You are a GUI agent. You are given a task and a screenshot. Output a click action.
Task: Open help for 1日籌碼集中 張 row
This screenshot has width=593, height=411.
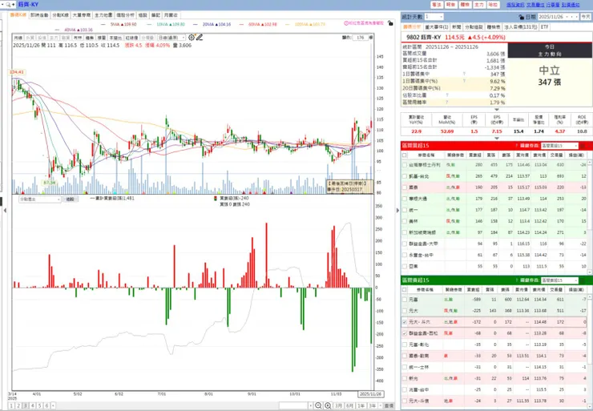(x=464, y=75)
